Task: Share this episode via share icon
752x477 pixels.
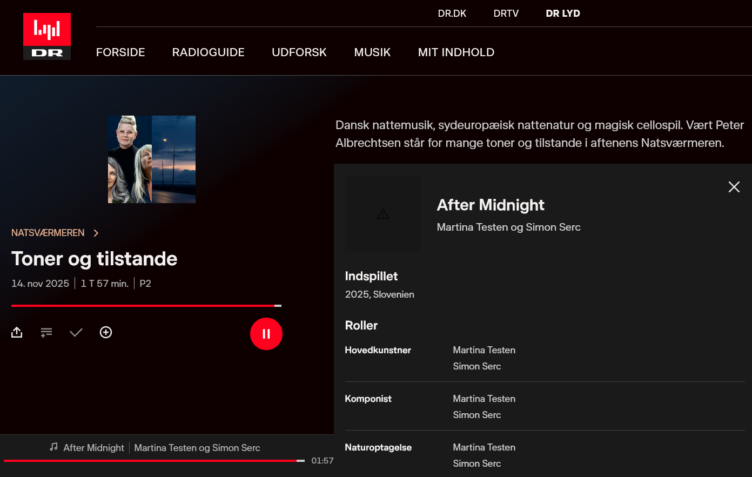Action: pyautogui.click(x=17, y=332)
